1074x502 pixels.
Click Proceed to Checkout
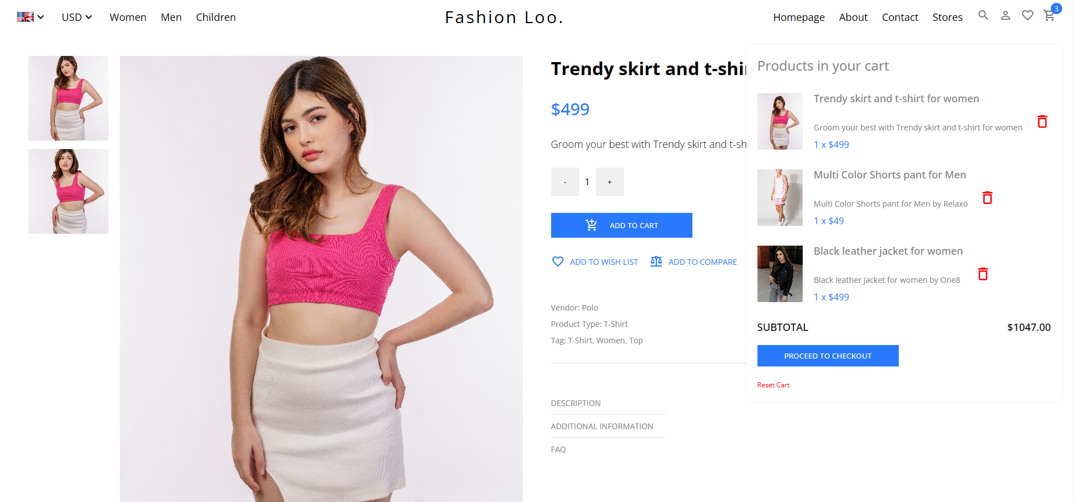(828, 356)
